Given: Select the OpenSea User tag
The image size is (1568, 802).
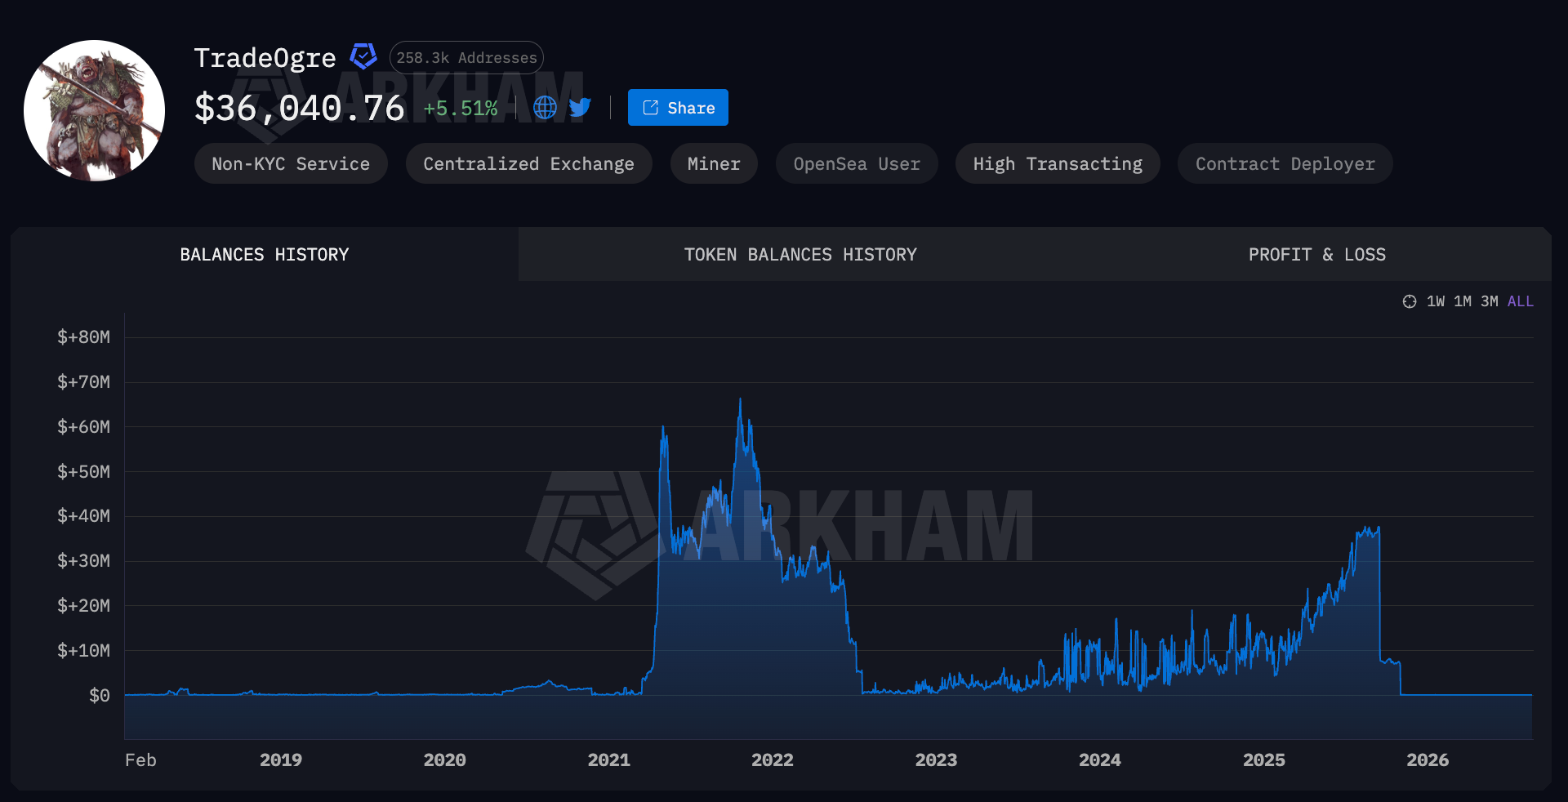Looking at the screenshot, I should point(857,163).
